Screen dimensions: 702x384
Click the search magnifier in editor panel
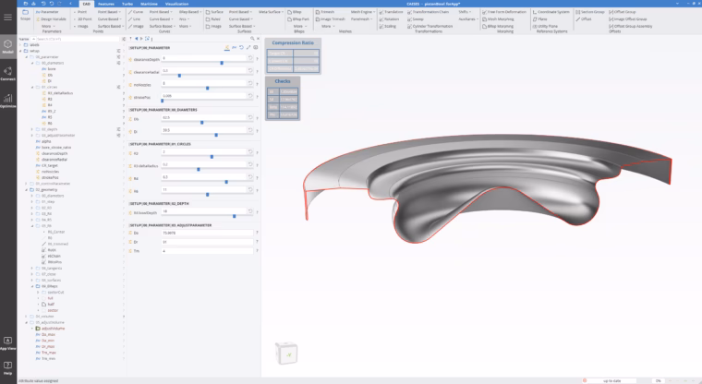point(252,39)
